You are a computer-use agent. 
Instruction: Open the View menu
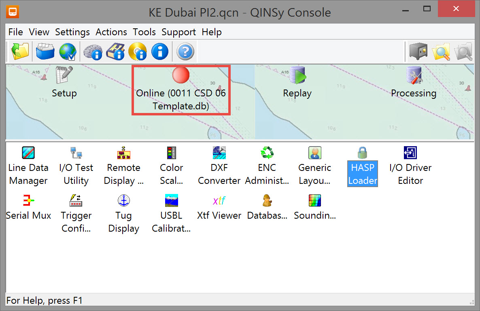pyautogui.click(x=39, y=32)
